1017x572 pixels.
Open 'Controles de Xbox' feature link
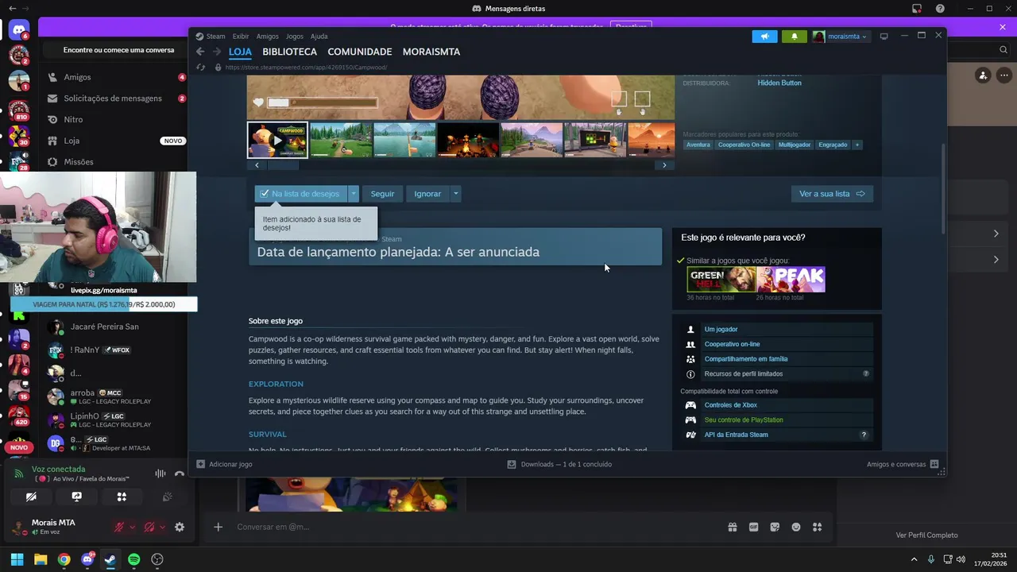(x=730, y=405)
